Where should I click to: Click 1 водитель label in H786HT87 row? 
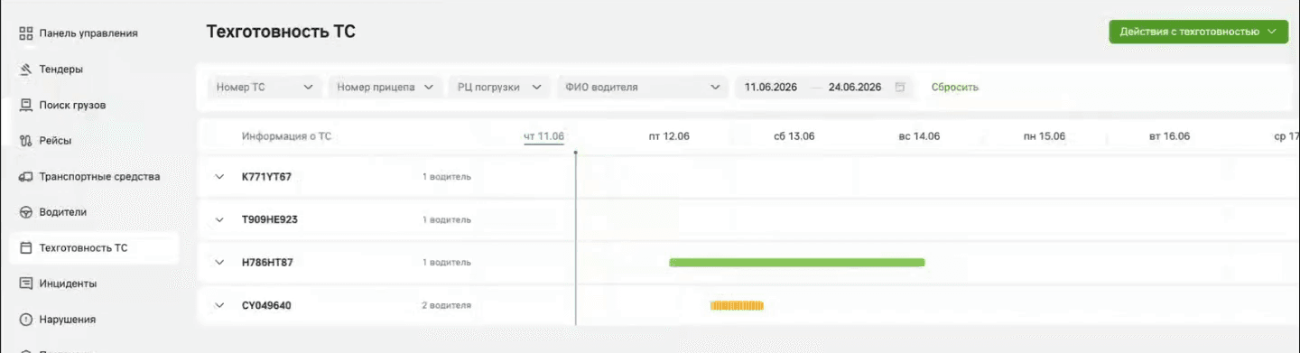tap(446, 263)
